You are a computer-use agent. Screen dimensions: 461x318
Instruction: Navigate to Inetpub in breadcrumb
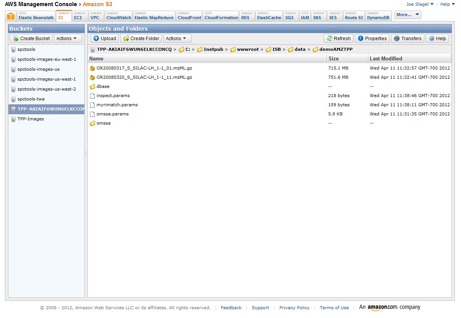point(213,49)
